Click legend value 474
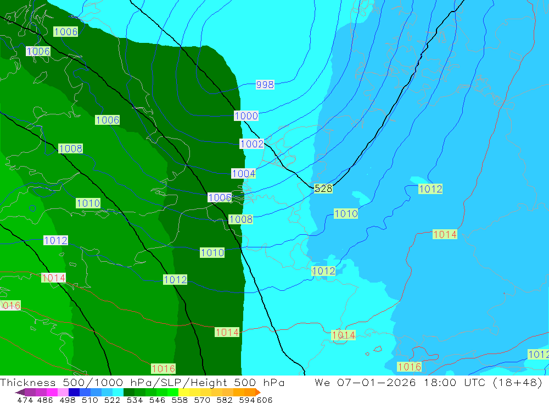 click(x=25, y=400)
